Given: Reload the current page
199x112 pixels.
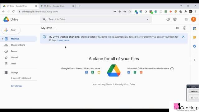Looking at the screenshot, I should pyautogui.click(x=13, y=12).
